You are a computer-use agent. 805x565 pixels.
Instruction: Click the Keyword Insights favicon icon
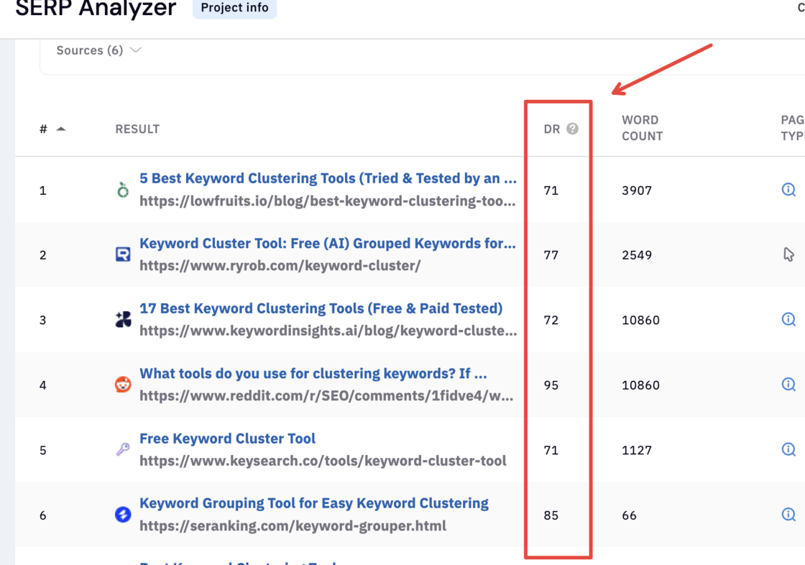[x=123, y=319]
